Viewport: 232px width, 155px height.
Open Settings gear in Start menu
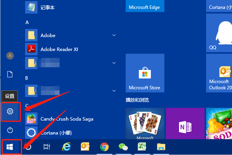pos(10,111)
